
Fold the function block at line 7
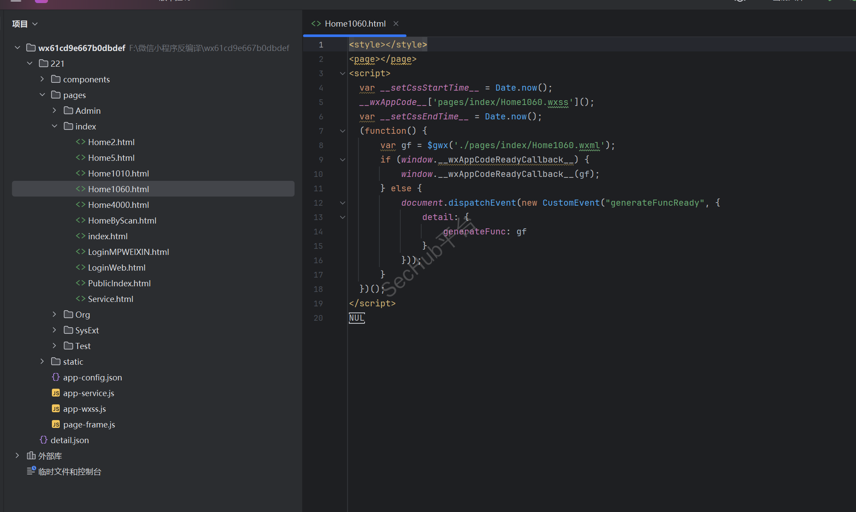click(x=342, y=131)
